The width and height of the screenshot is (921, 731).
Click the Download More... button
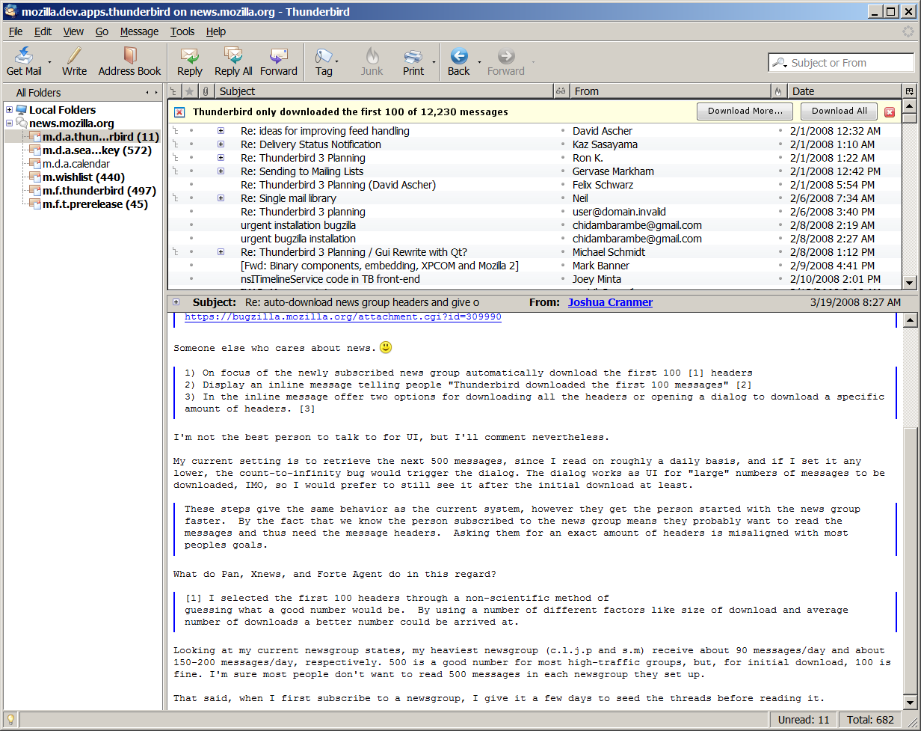click(x=745, y=111)
